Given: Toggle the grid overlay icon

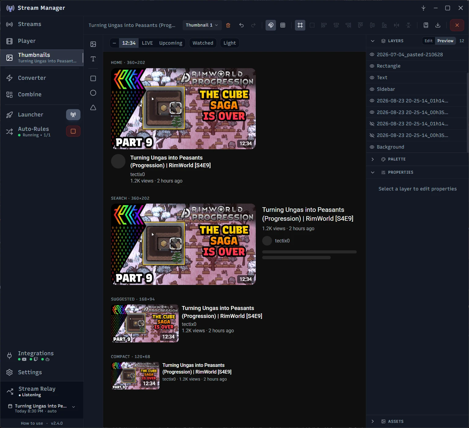Looking at the screenshot, I should tap(283, 25).
